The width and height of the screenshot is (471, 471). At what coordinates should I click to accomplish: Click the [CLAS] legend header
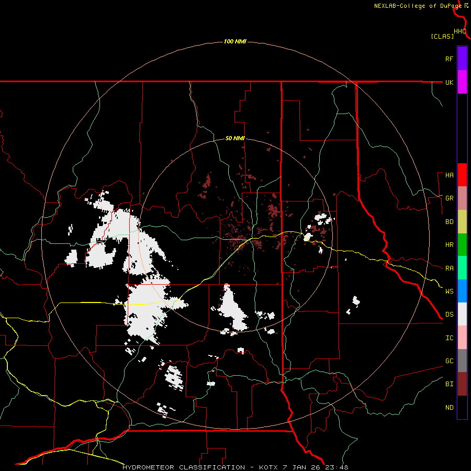(442, 37)
